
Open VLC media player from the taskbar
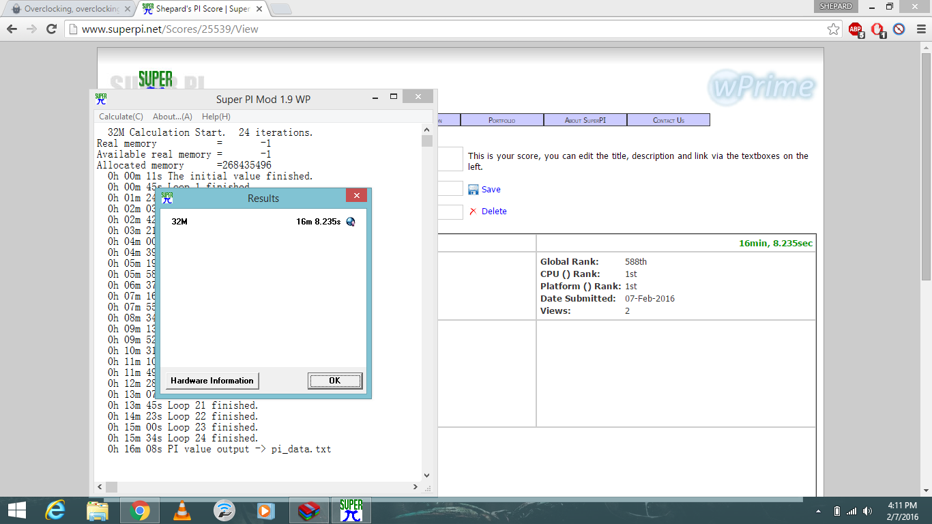point(182,510)
